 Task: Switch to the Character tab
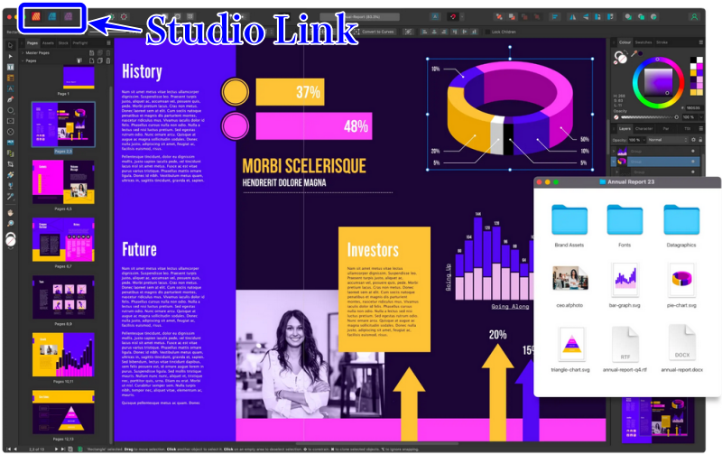pos(643,129)
